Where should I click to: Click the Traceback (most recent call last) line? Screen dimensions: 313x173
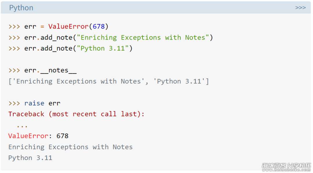(x=76, y=114)
